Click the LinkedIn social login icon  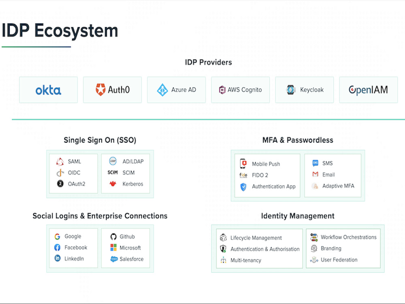pos(57,258)
